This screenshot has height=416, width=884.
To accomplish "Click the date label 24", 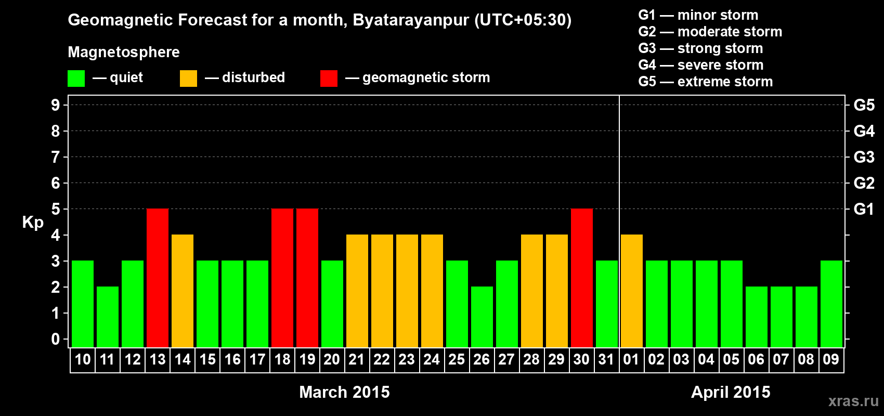I will (x=432, y=360).
